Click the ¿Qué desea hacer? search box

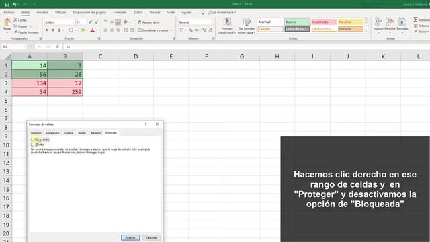222,13
